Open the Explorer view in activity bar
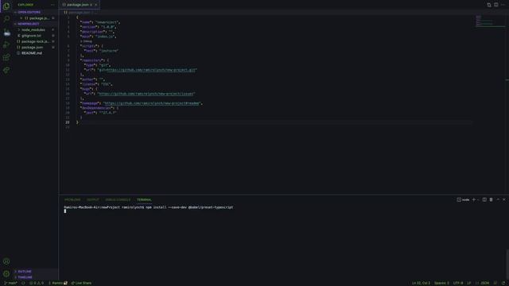This screenshot has height=286, width=509. pyautogui.click(x=6, y=6)
